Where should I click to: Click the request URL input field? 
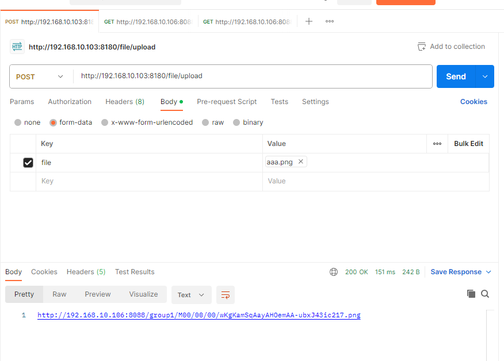coord(253,76)
